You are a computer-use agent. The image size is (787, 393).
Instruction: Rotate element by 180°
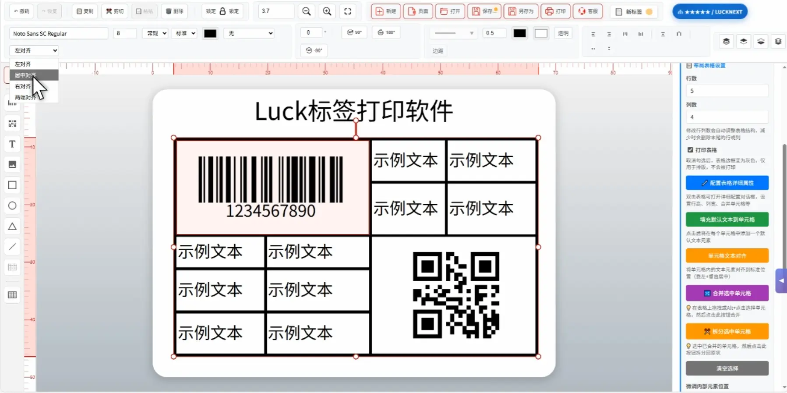point(386,32)
